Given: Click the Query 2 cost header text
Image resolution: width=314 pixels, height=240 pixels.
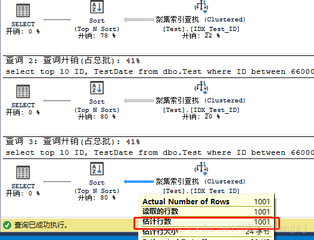Looking at the screenshot, I should point(73,60).
